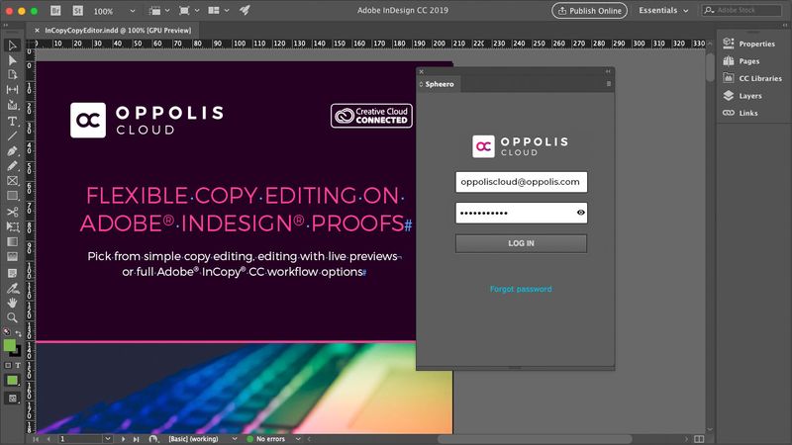Click the Apply Color green box
The image size is (792, 445).
[x=12, y=381]
